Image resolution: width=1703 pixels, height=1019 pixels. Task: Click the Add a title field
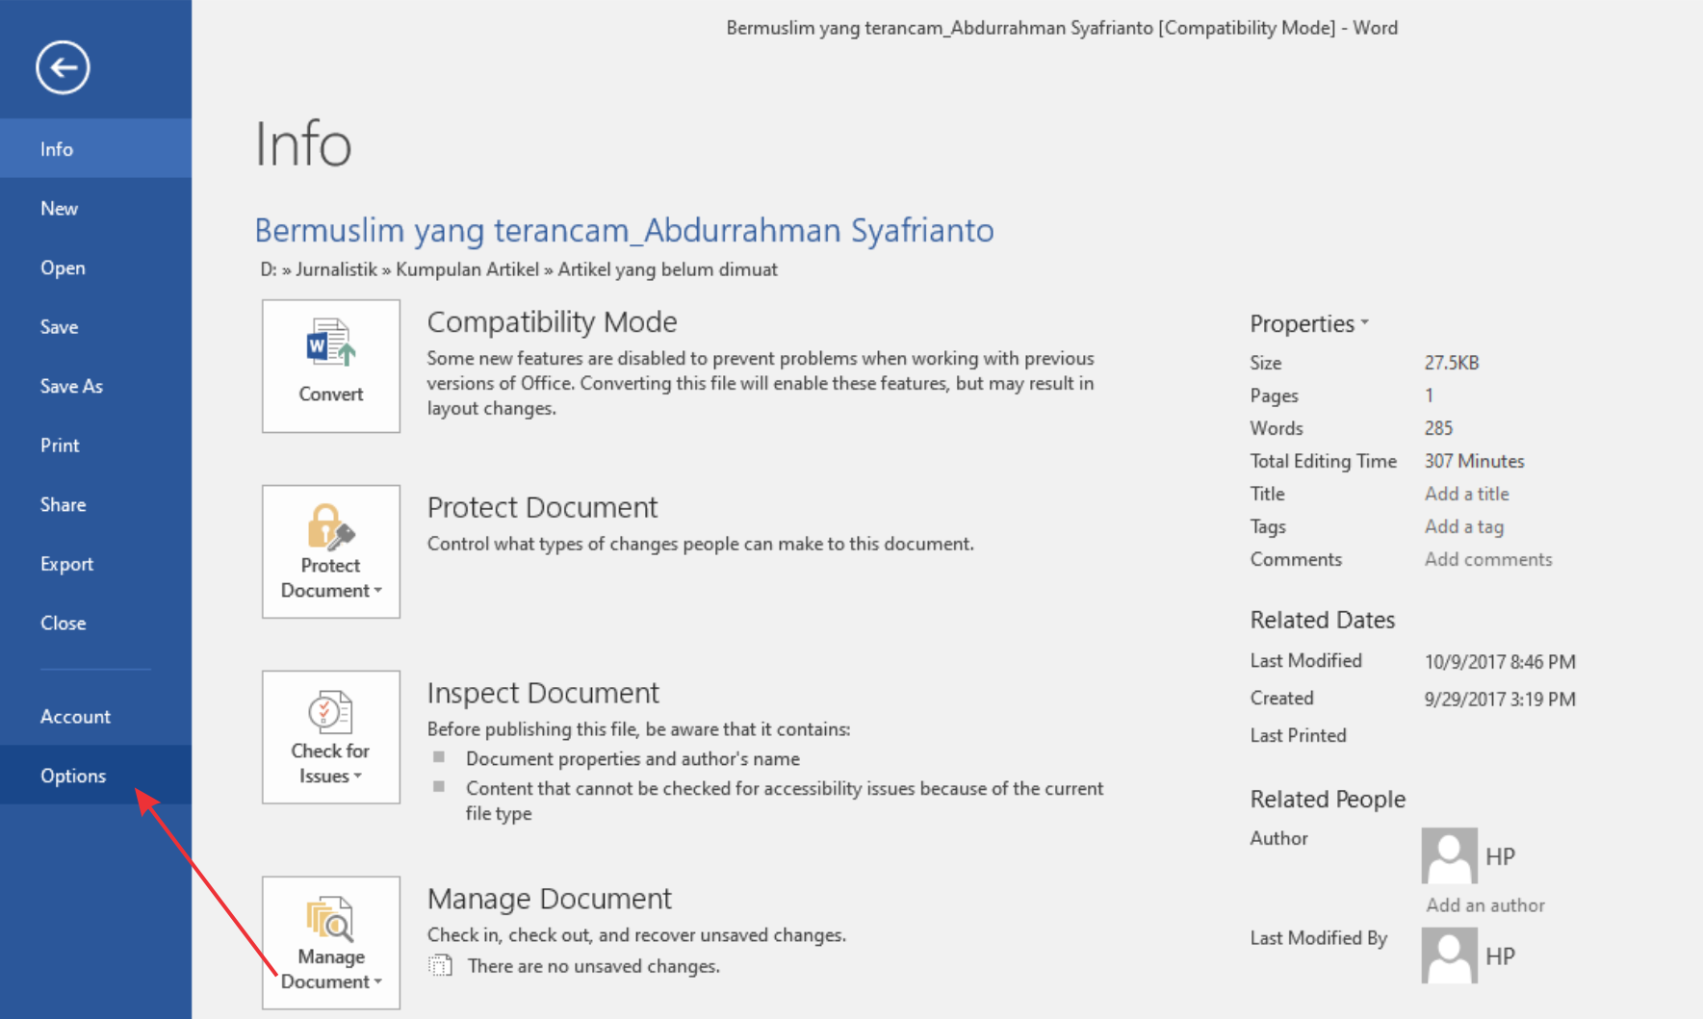(1466, 494)
